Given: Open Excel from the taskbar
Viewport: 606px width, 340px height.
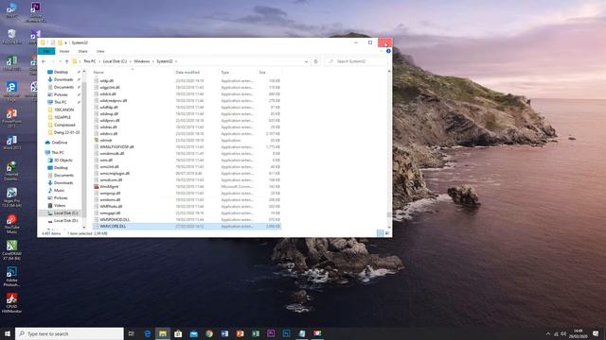Looking at the screenshot, I should 256,333.
